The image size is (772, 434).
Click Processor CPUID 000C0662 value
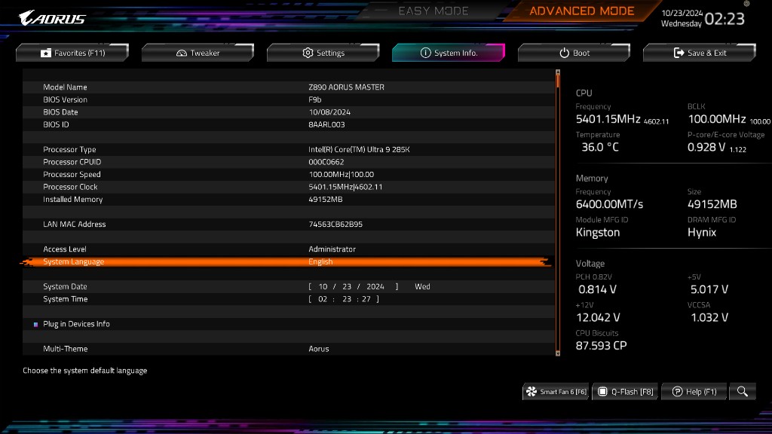click(326, 162)
